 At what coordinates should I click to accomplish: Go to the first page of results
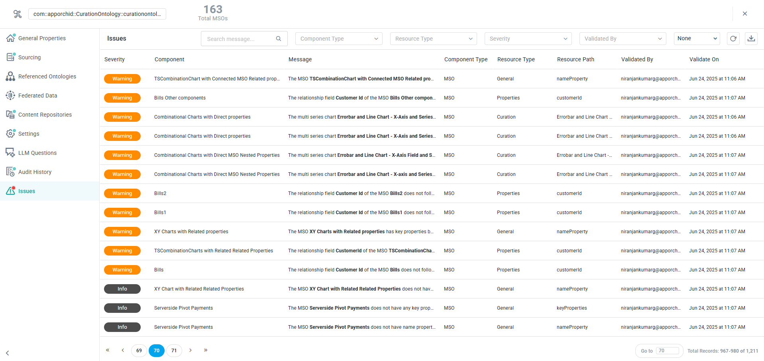(x=108, y=350)
